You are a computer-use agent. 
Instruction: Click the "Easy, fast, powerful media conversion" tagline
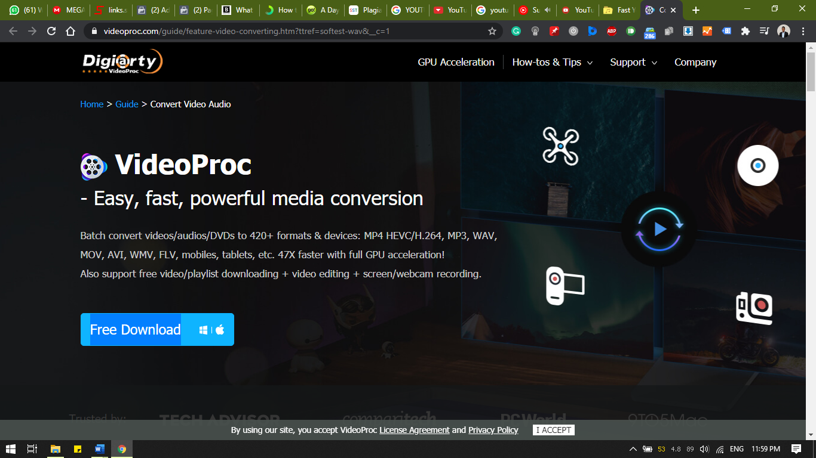click(x=259, y=199)
